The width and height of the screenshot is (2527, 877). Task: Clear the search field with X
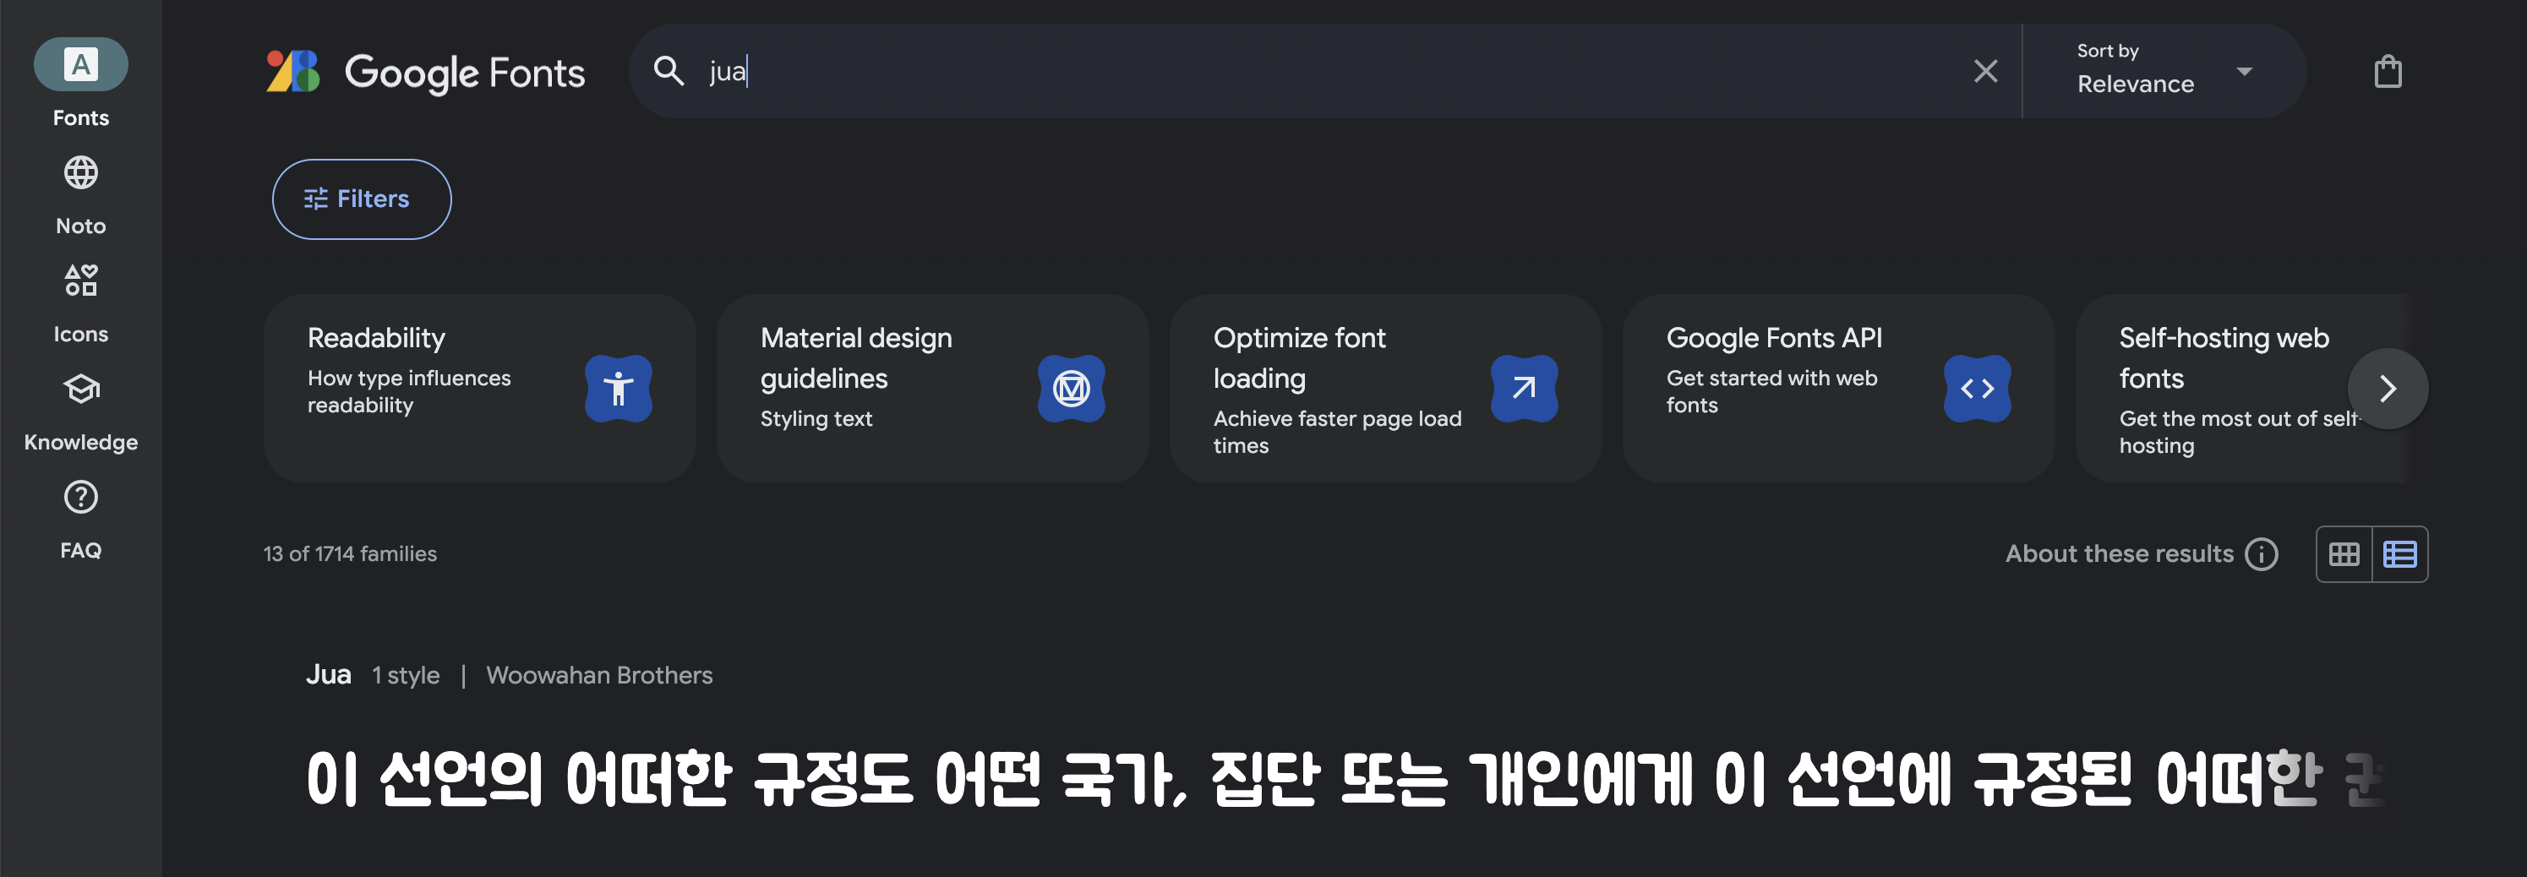coord(1985,71)
